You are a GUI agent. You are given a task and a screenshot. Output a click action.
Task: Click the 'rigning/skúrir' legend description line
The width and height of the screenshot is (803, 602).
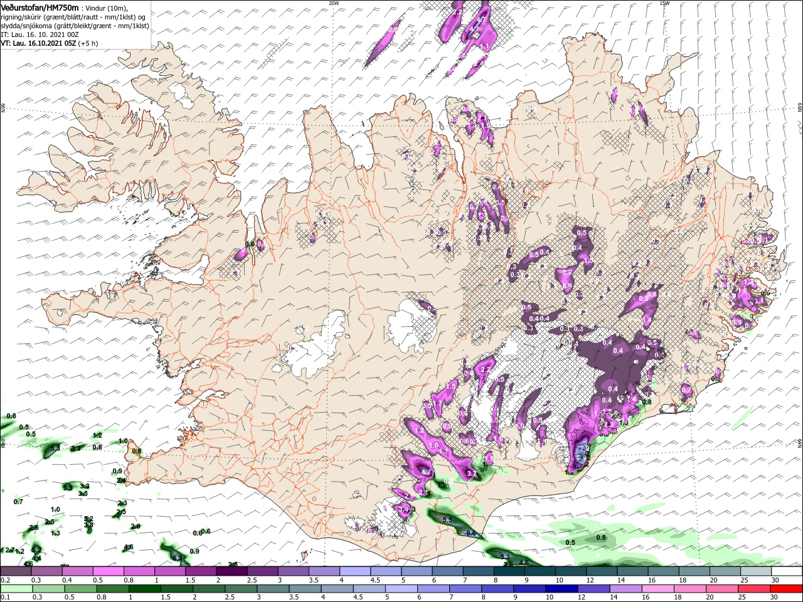[x=74, y=16]
